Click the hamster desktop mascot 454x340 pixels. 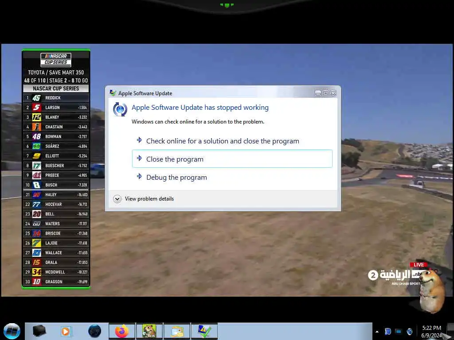pyautogui.click(x=431, y=290)
